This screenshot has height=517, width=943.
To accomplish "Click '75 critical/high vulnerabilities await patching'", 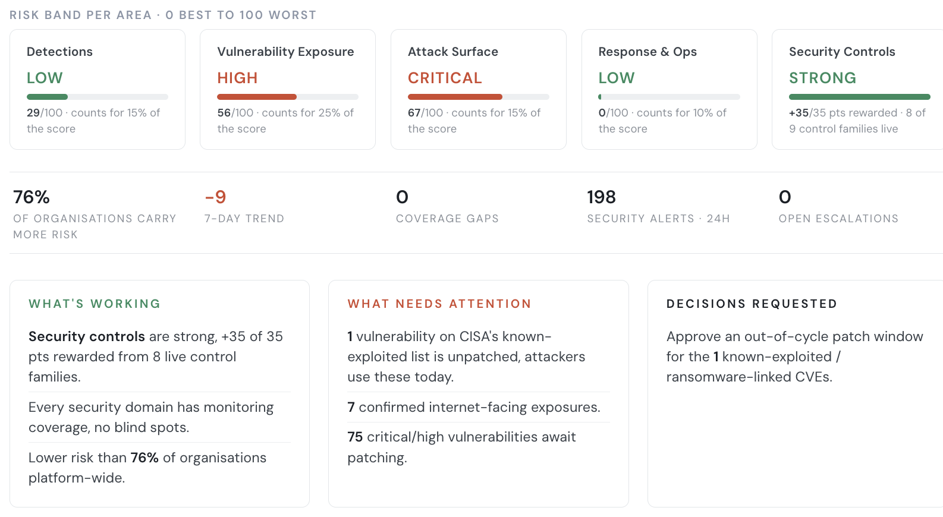I will (479, 447).
